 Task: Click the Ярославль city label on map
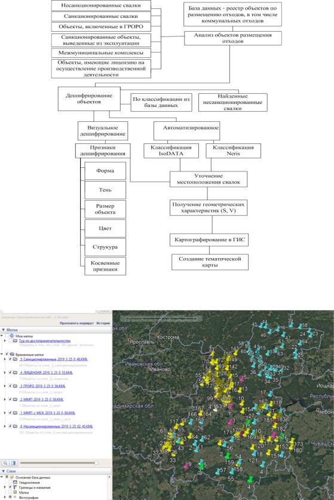coord(142,342)
